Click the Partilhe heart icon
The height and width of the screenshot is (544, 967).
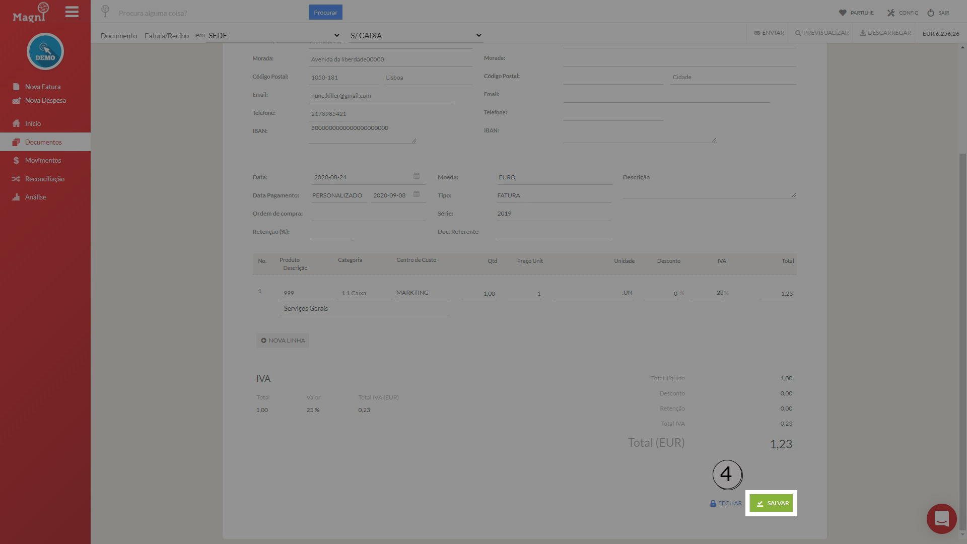(x=843, y=13)
